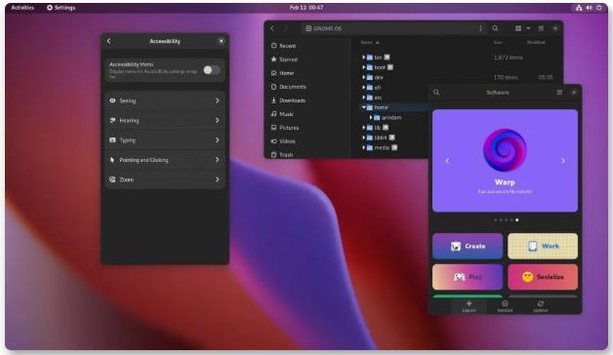Search in the Software window
Screen dimensions: 613x355
(x=436, y=93)
